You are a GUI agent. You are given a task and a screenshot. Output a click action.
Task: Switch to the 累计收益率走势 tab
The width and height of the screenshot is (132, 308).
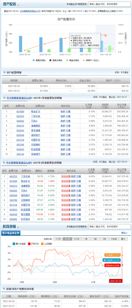tap(11, 233)
